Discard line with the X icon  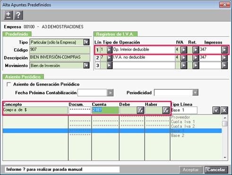click(x=224, y=110)
